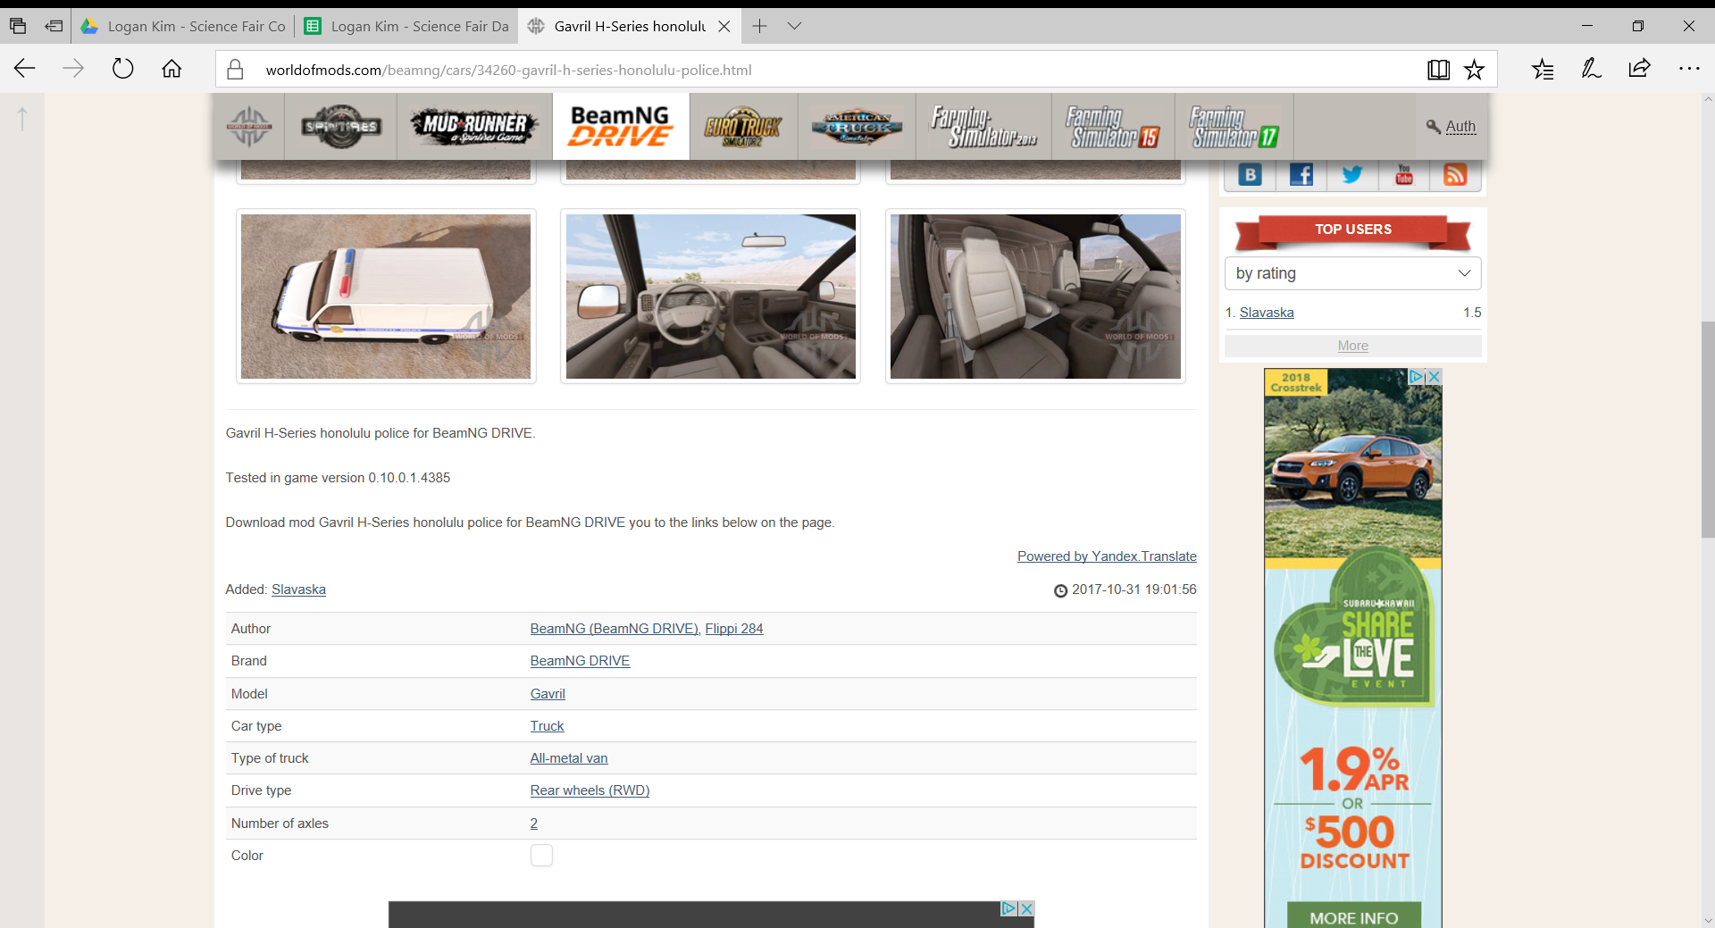
Task: Open the Spintires mods section
Action: click(340, 127)
